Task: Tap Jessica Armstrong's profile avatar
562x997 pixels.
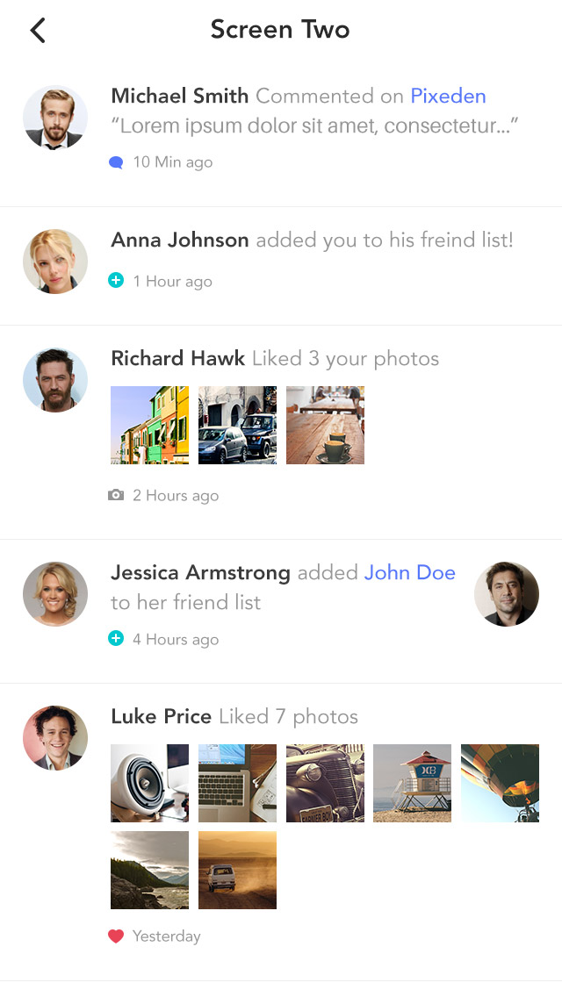Action: 55,594
